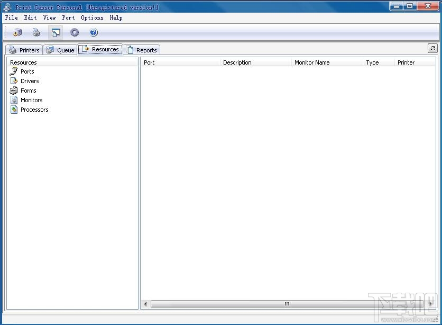Click the application icon in title bar
Image resolution: width=442 pixels, height=325 pixels.
pyautogui.click(x=7, y=7)
